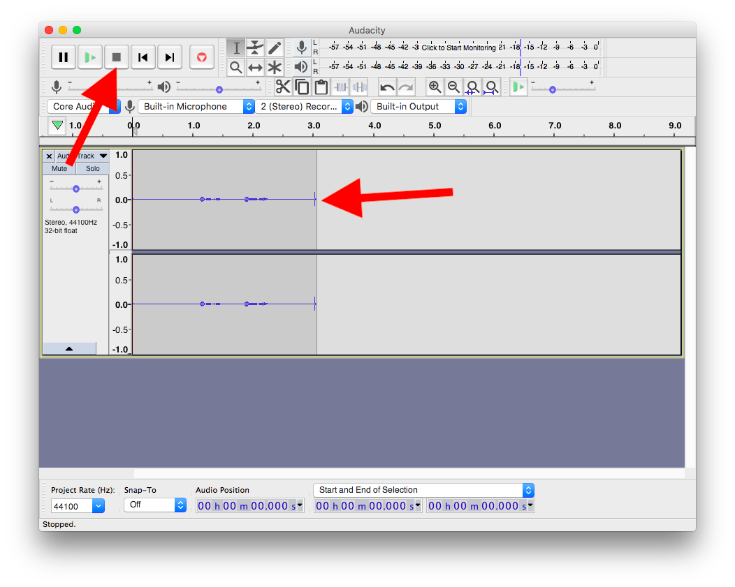Adjust the playback volume slider
Image resolution: width=735 pixels, height=587 pixels.
tap(219, 89)
